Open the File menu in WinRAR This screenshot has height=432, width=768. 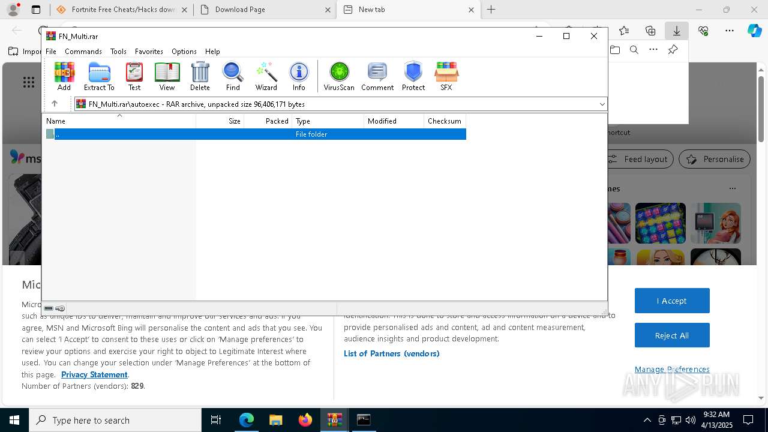(x=51, y=52)
